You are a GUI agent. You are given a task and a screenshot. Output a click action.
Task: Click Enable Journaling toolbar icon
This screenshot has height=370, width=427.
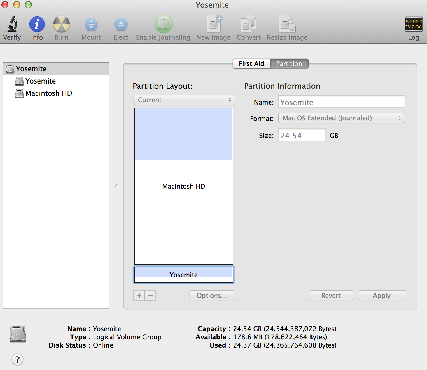[163, 24]
